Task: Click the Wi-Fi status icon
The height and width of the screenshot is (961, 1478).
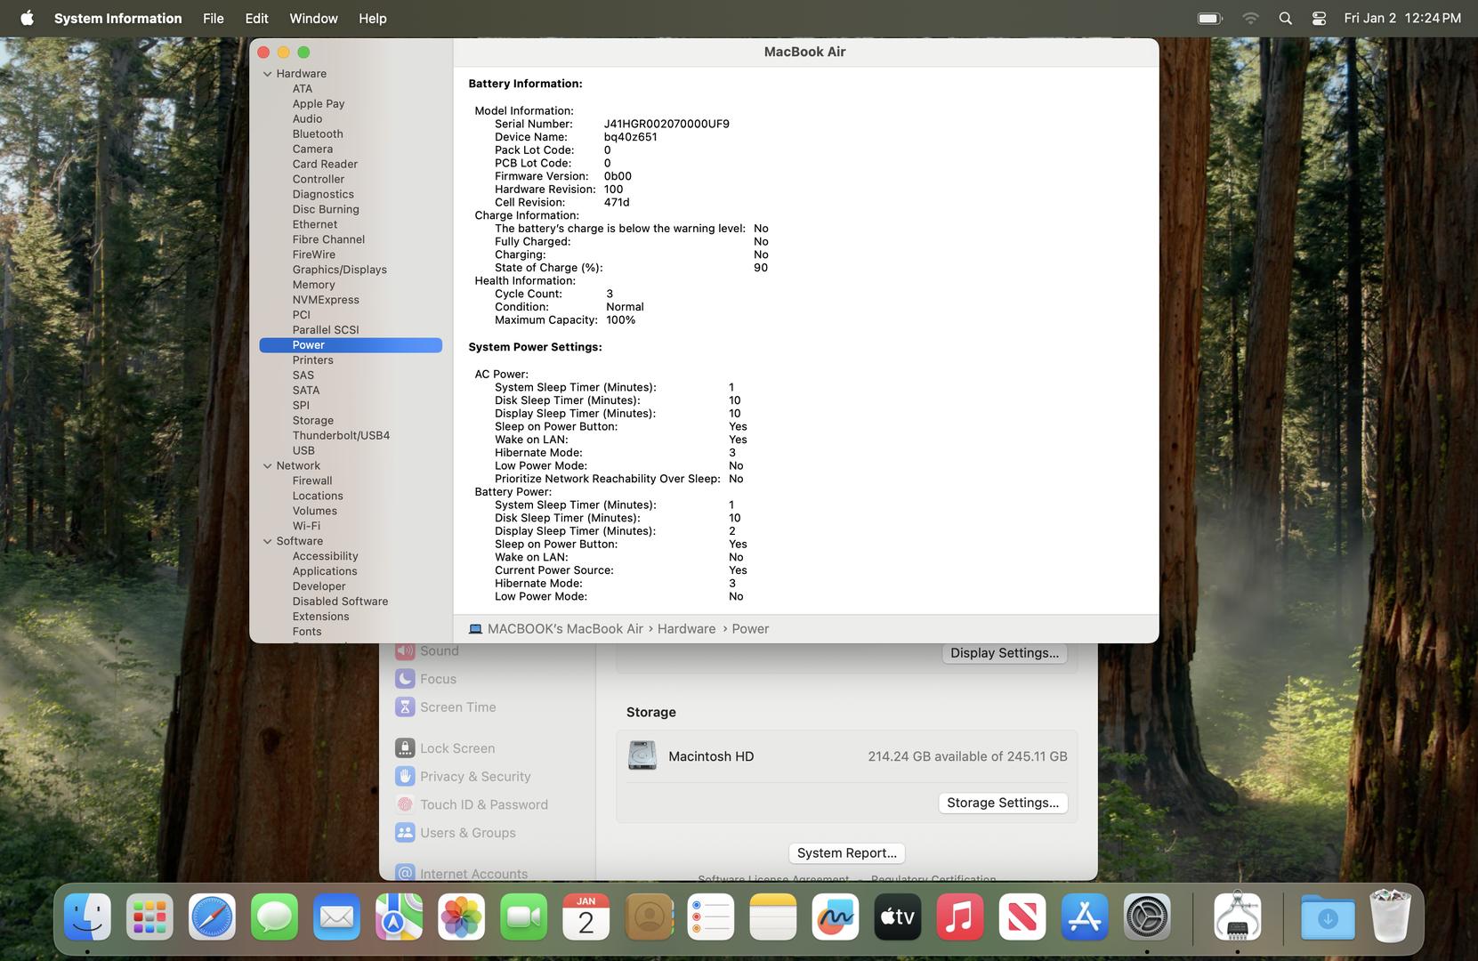Action: pyautogui.click(x=1250, y=18)
